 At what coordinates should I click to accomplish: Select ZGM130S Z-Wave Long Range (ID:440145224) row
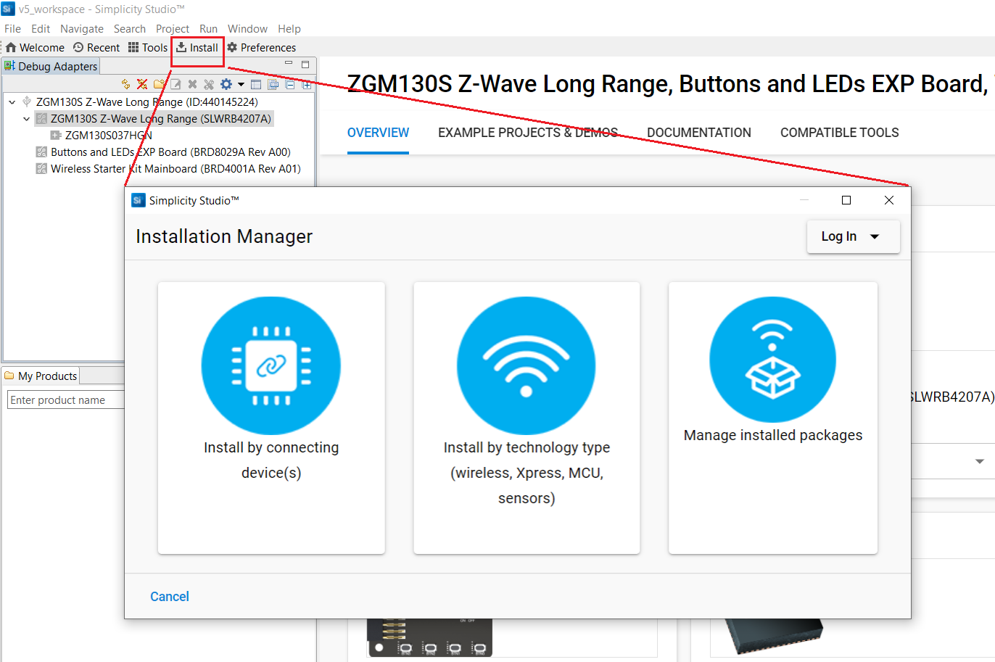pos(147,102)
